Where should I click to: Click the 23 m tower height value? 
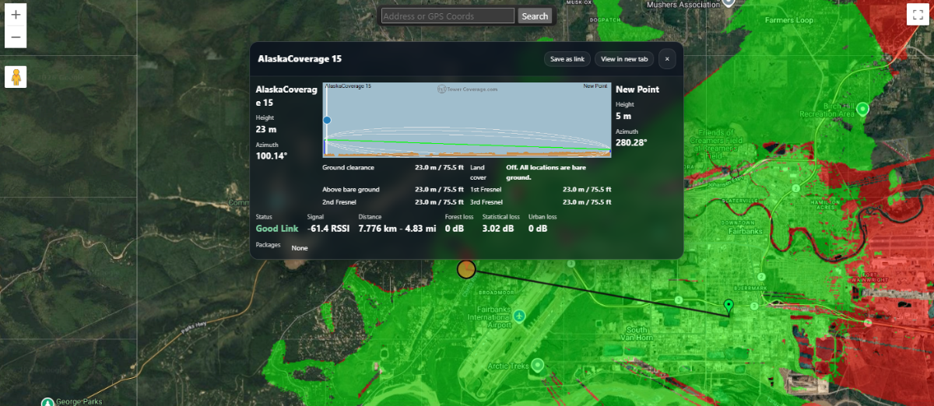click(266, 129)
